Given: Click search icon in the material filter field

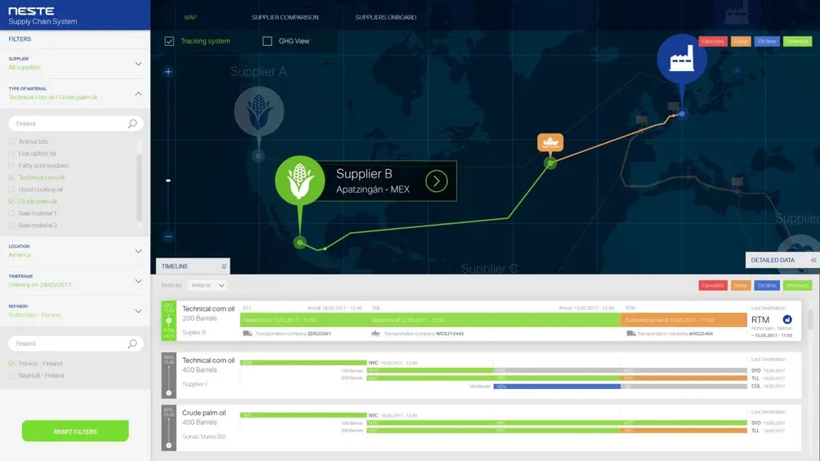Looking at the screenshot, I should coord(132,123).
